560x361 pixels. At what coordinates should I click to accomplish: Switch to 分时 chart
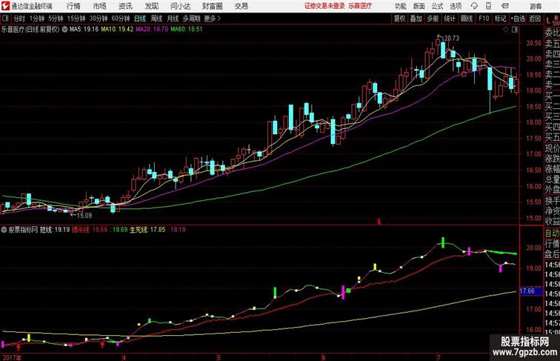pos(19,19)
